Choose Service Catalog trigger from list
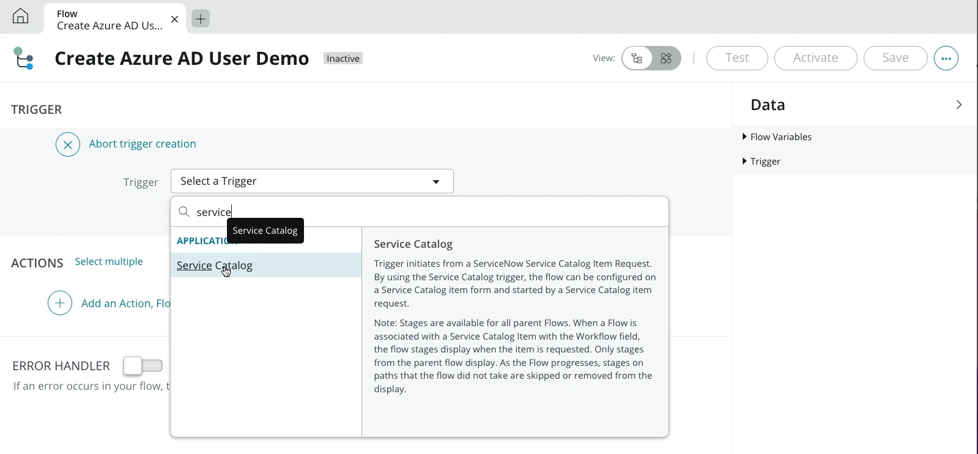978x454 pixels. point(215,266)
